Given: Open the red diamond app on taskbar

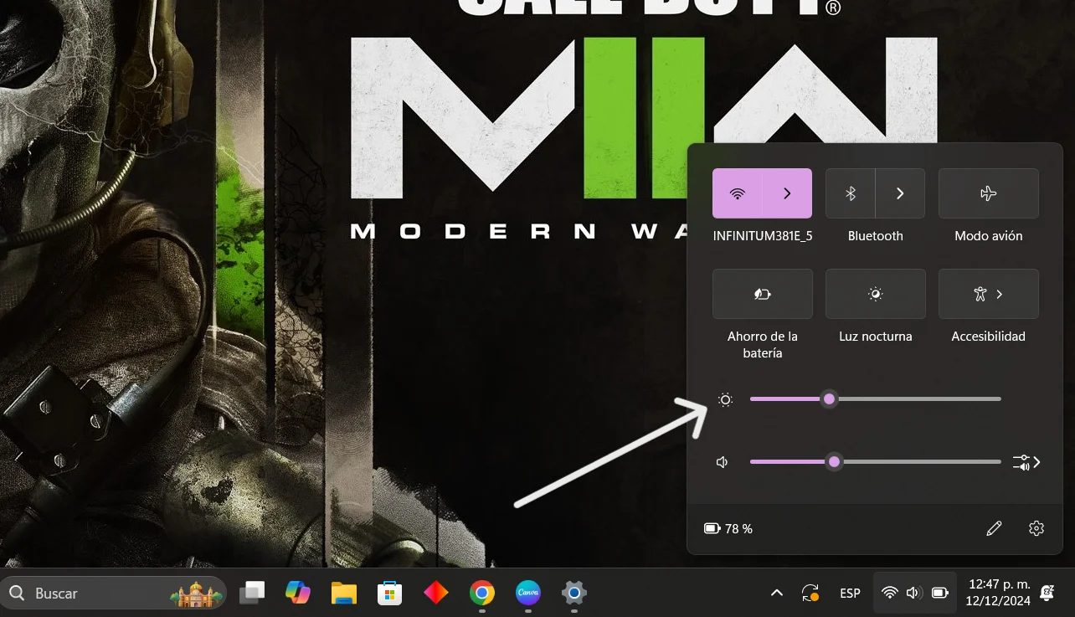Looking at the screenshot, I should [435, 594].
